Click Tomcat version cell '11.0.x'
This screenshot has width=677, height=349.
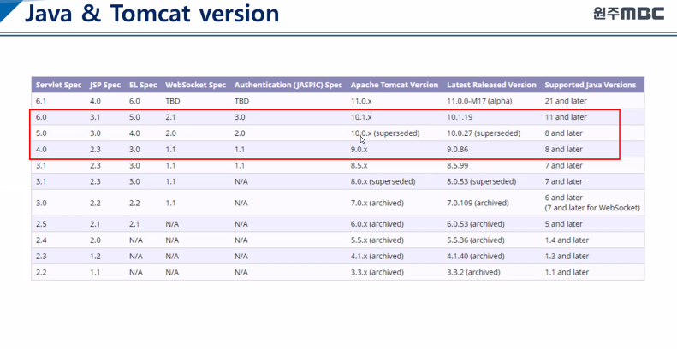click(x=361, y=101)
